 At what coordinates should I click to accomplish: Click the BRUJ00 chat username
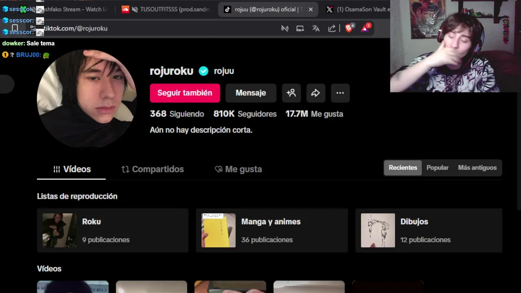coord(28,55)
